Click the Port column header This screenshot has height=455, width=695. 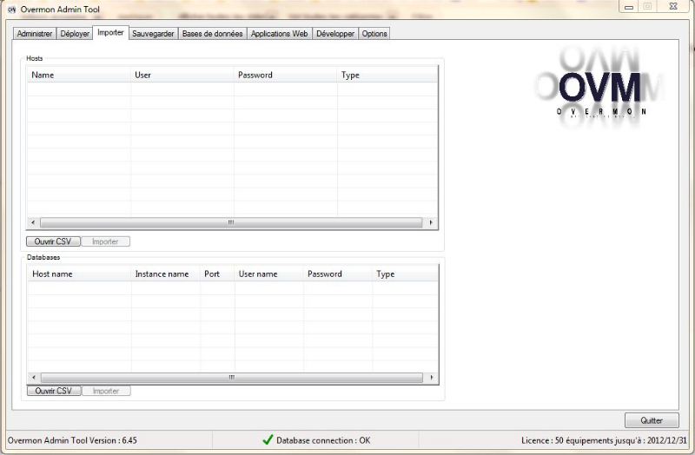pyautogui.click(x=217, y=274)
